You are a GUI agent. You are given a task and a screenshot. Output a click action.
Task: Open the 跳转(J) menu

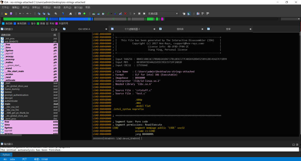pos(26,8)
